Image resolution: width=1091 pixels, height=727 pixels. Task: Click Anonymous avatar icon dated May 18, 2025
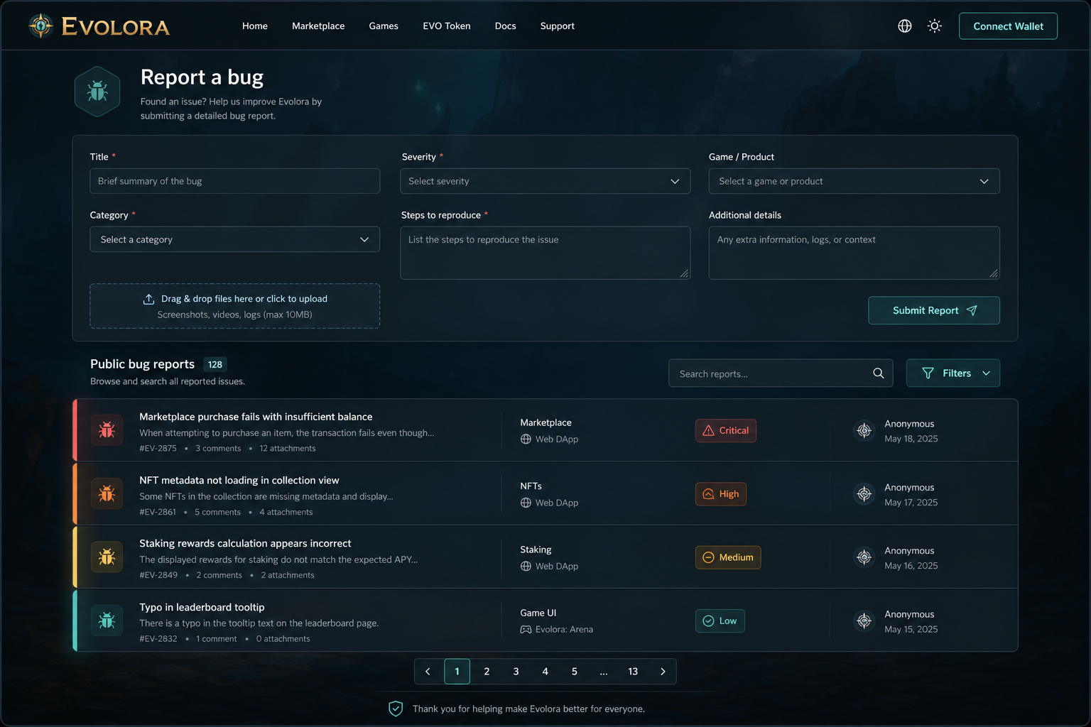[x=864, y=430]
